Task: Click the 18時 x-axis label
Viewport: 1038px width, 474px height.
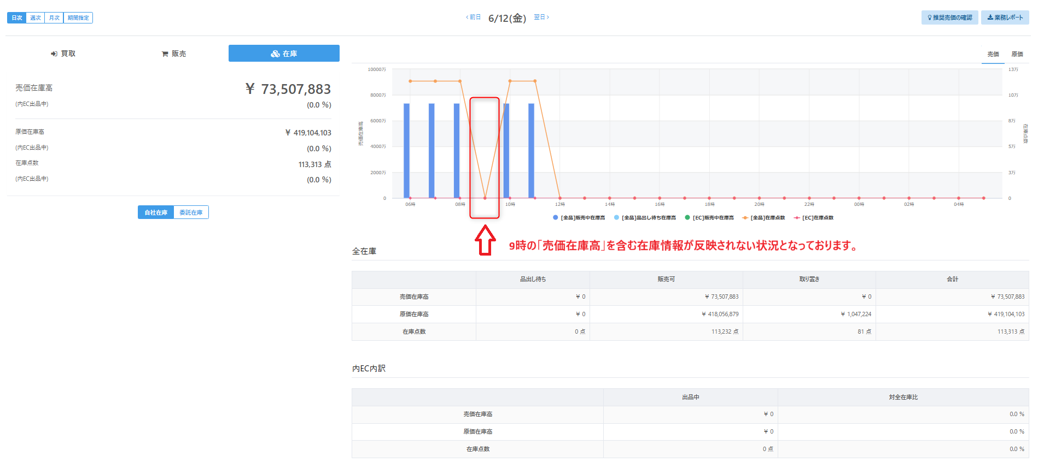Action: (x=709, y=204)
